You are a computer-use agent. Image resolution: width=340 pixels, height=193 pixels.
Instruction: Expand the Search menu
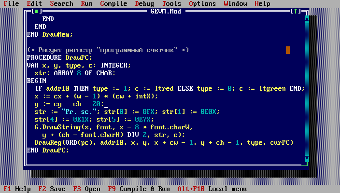[61, 3]
